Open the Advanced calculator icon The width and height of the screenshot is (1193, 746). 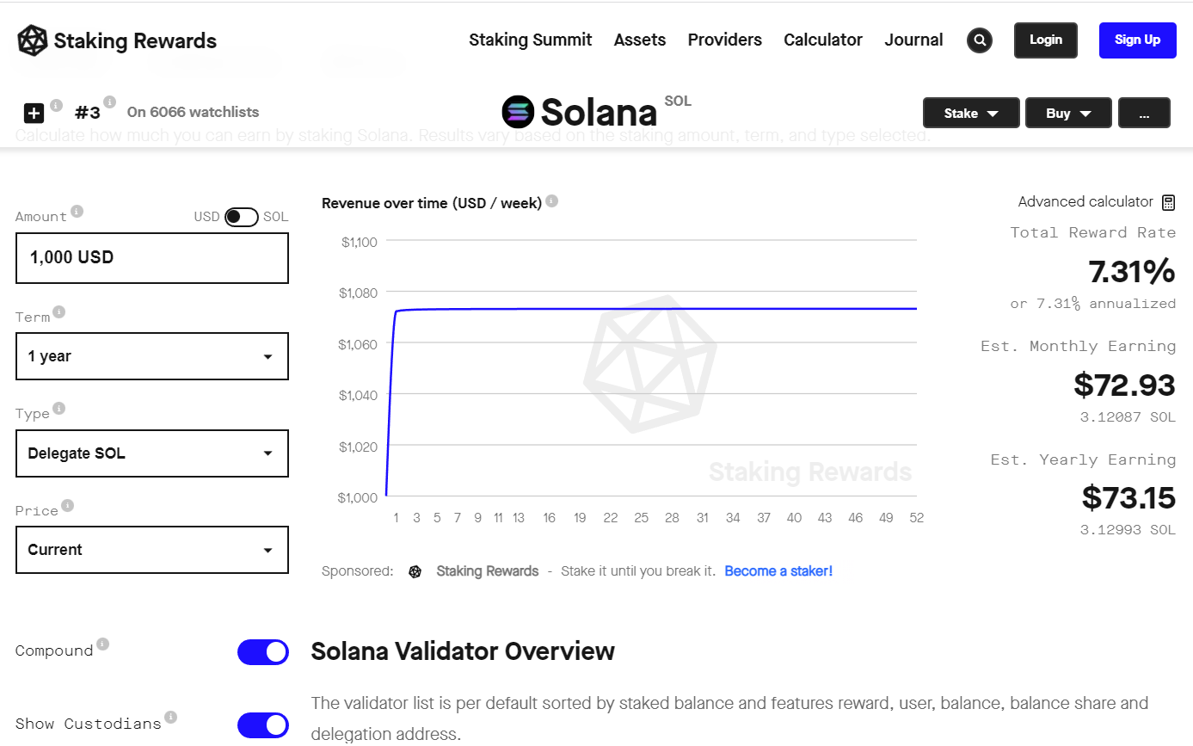point(1168,202)
